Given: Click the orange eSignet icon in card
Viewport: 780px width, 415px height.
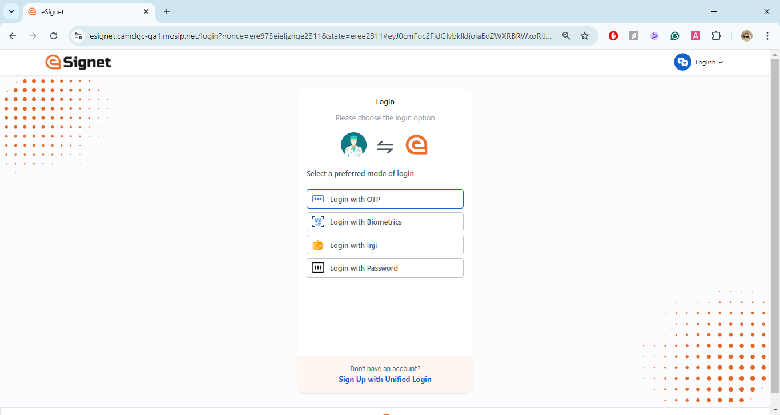Looking at the screenshot, I should 416,145.
